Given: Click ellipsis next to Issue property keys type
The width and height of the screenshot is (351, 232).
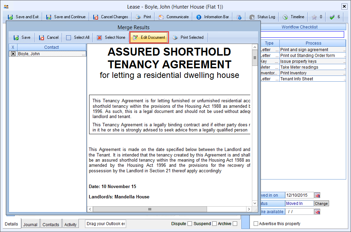Looking at the screenshot, I should (x=277, y=61).
